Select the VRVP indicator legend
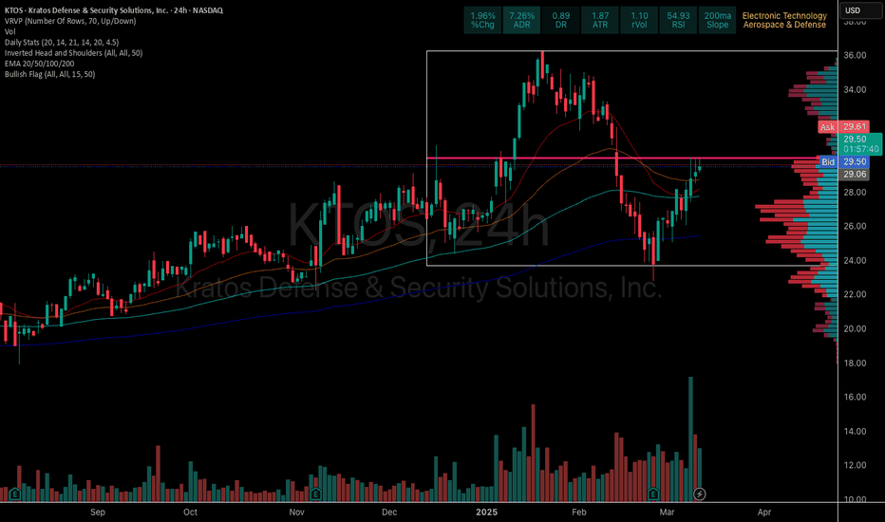Screen dimensions: 885x522 (70, 21)
